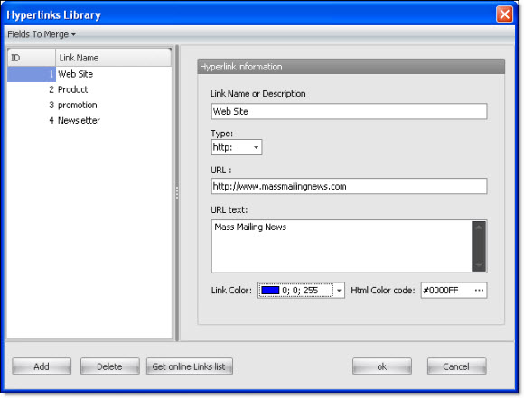
Task: Click the Delete button
Action: pyautogui.click(x=109, y=366)
